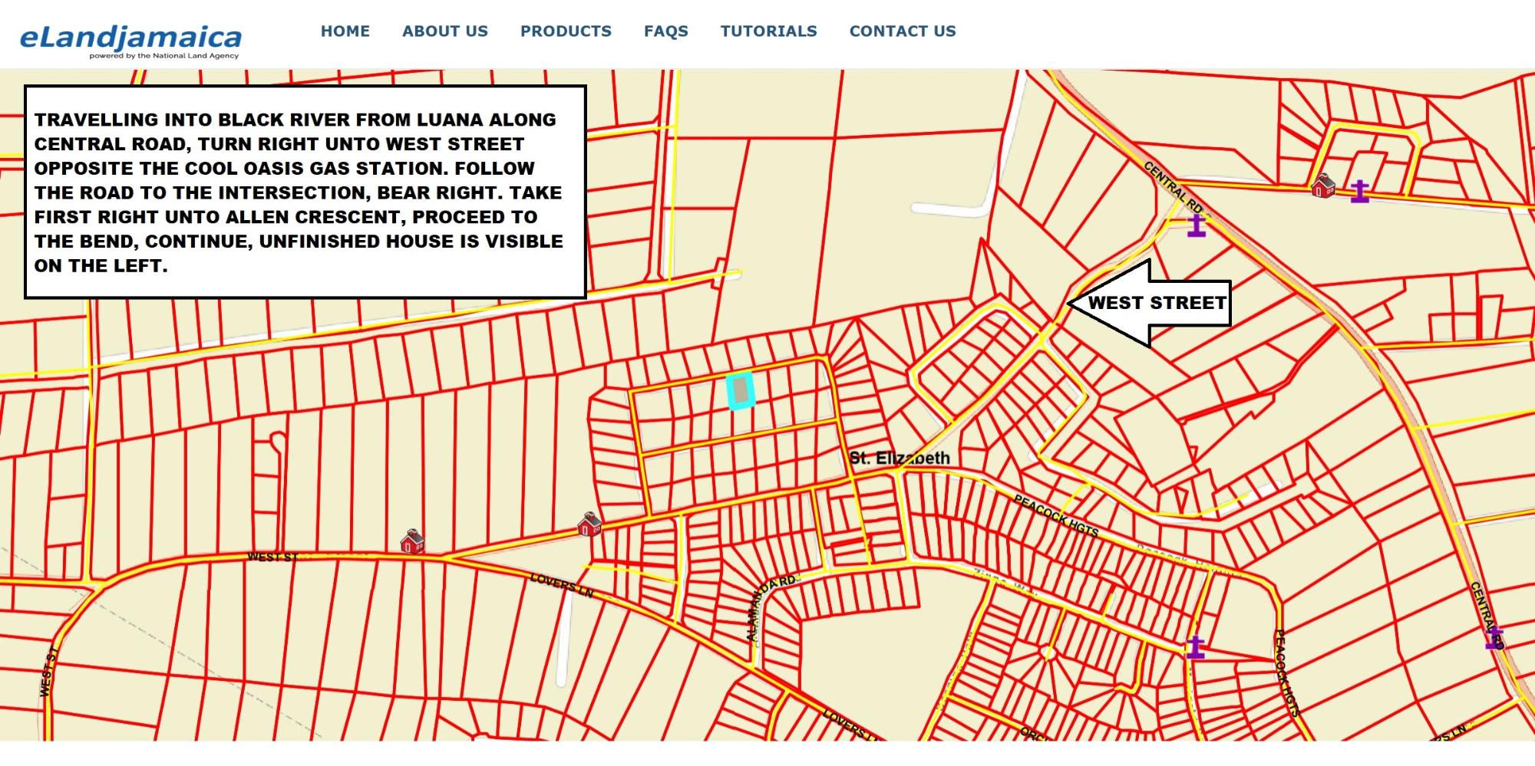
Task: Click the school icon near the West St label
Action: (x=413, y=541)
